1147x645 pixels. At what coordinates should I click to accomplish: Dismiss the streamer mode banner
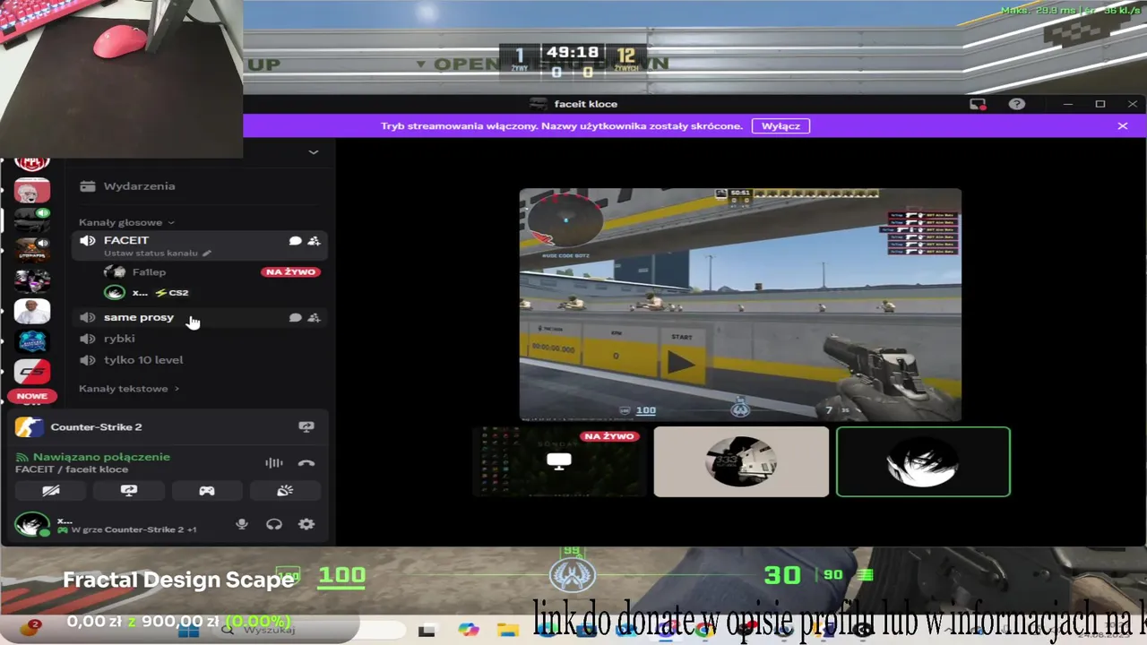pyautogui.click(x=1123, y=126)
